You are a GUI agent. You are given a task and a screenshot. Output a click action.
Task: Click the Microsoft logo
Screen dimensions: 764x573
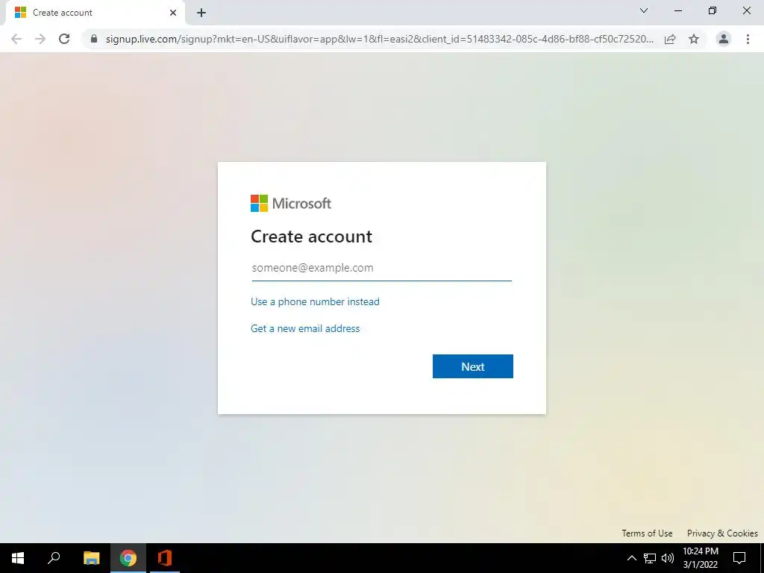[291, 203]
